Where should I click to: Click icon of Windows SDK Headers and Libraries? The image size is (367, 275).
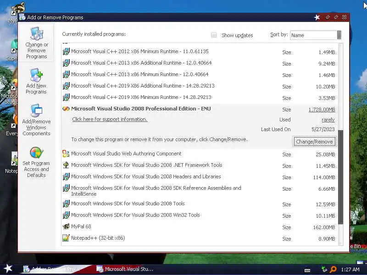click(x=66, y=176)
